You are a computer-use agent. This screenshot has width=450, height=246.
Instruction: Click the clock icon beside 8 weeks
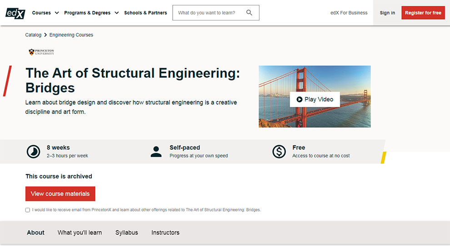33,151
